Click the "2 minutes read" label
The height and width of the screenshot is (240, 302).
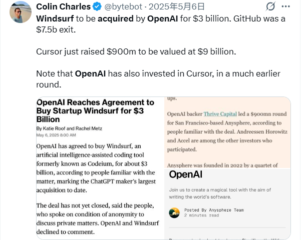pyautogui.click(x=201, y=215)
